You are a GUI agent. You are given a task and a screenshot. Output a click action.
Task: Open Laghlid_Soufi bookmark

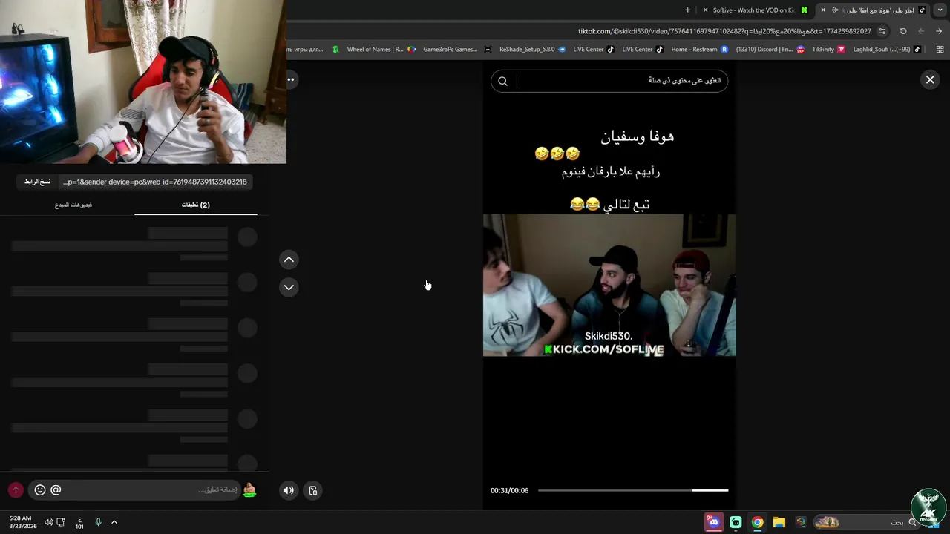(887, 50)
